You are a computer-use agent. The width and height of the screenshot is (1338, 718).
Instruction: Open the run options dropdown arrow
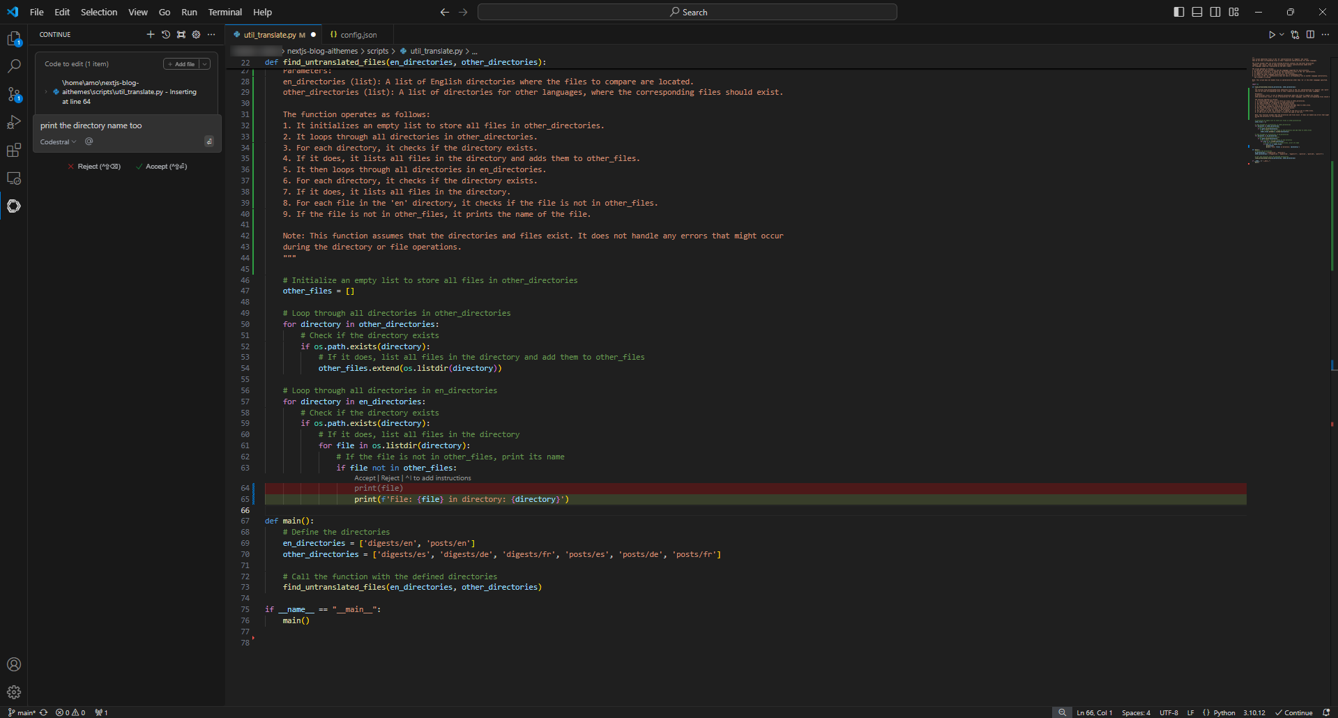1282,34
